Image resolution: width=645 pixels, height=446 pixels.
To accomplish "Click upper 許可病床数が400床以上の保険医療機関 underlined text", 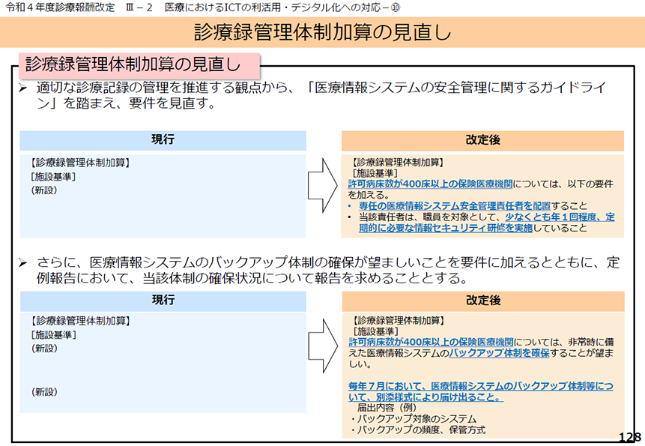I will pyautogui.click(x=430, y=184).
